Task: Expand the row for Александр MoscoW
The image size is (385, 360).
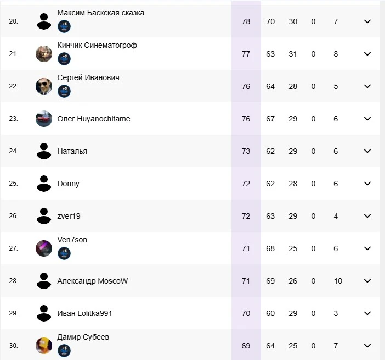Action: tap(367, 281)
